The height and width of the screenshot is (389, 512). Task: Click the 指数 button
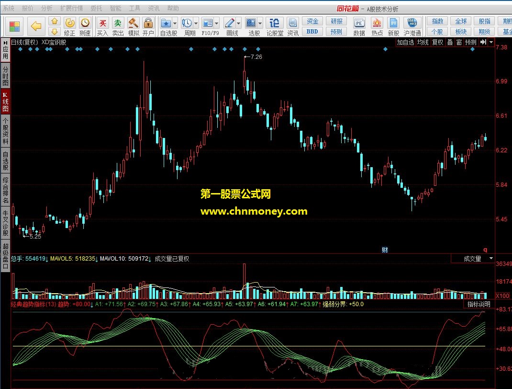pos(437,21)
